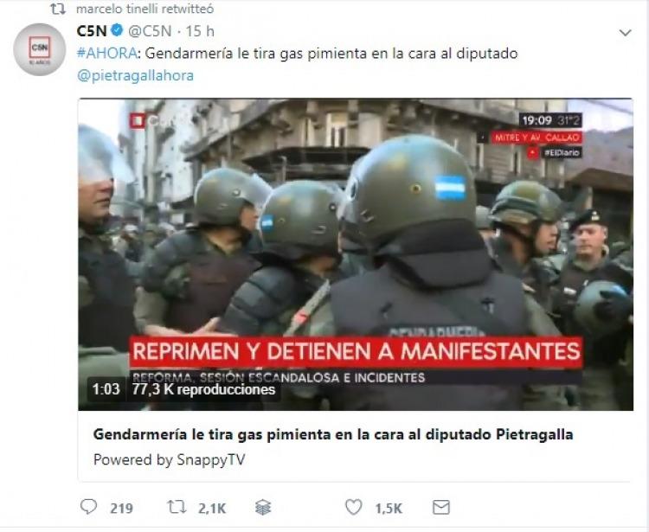Click the @C5N handle

(x=150, y=31)
